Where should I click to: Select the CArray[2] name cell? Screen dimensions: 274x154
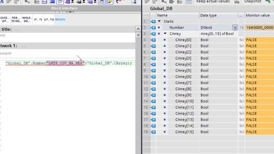[183, 52]
